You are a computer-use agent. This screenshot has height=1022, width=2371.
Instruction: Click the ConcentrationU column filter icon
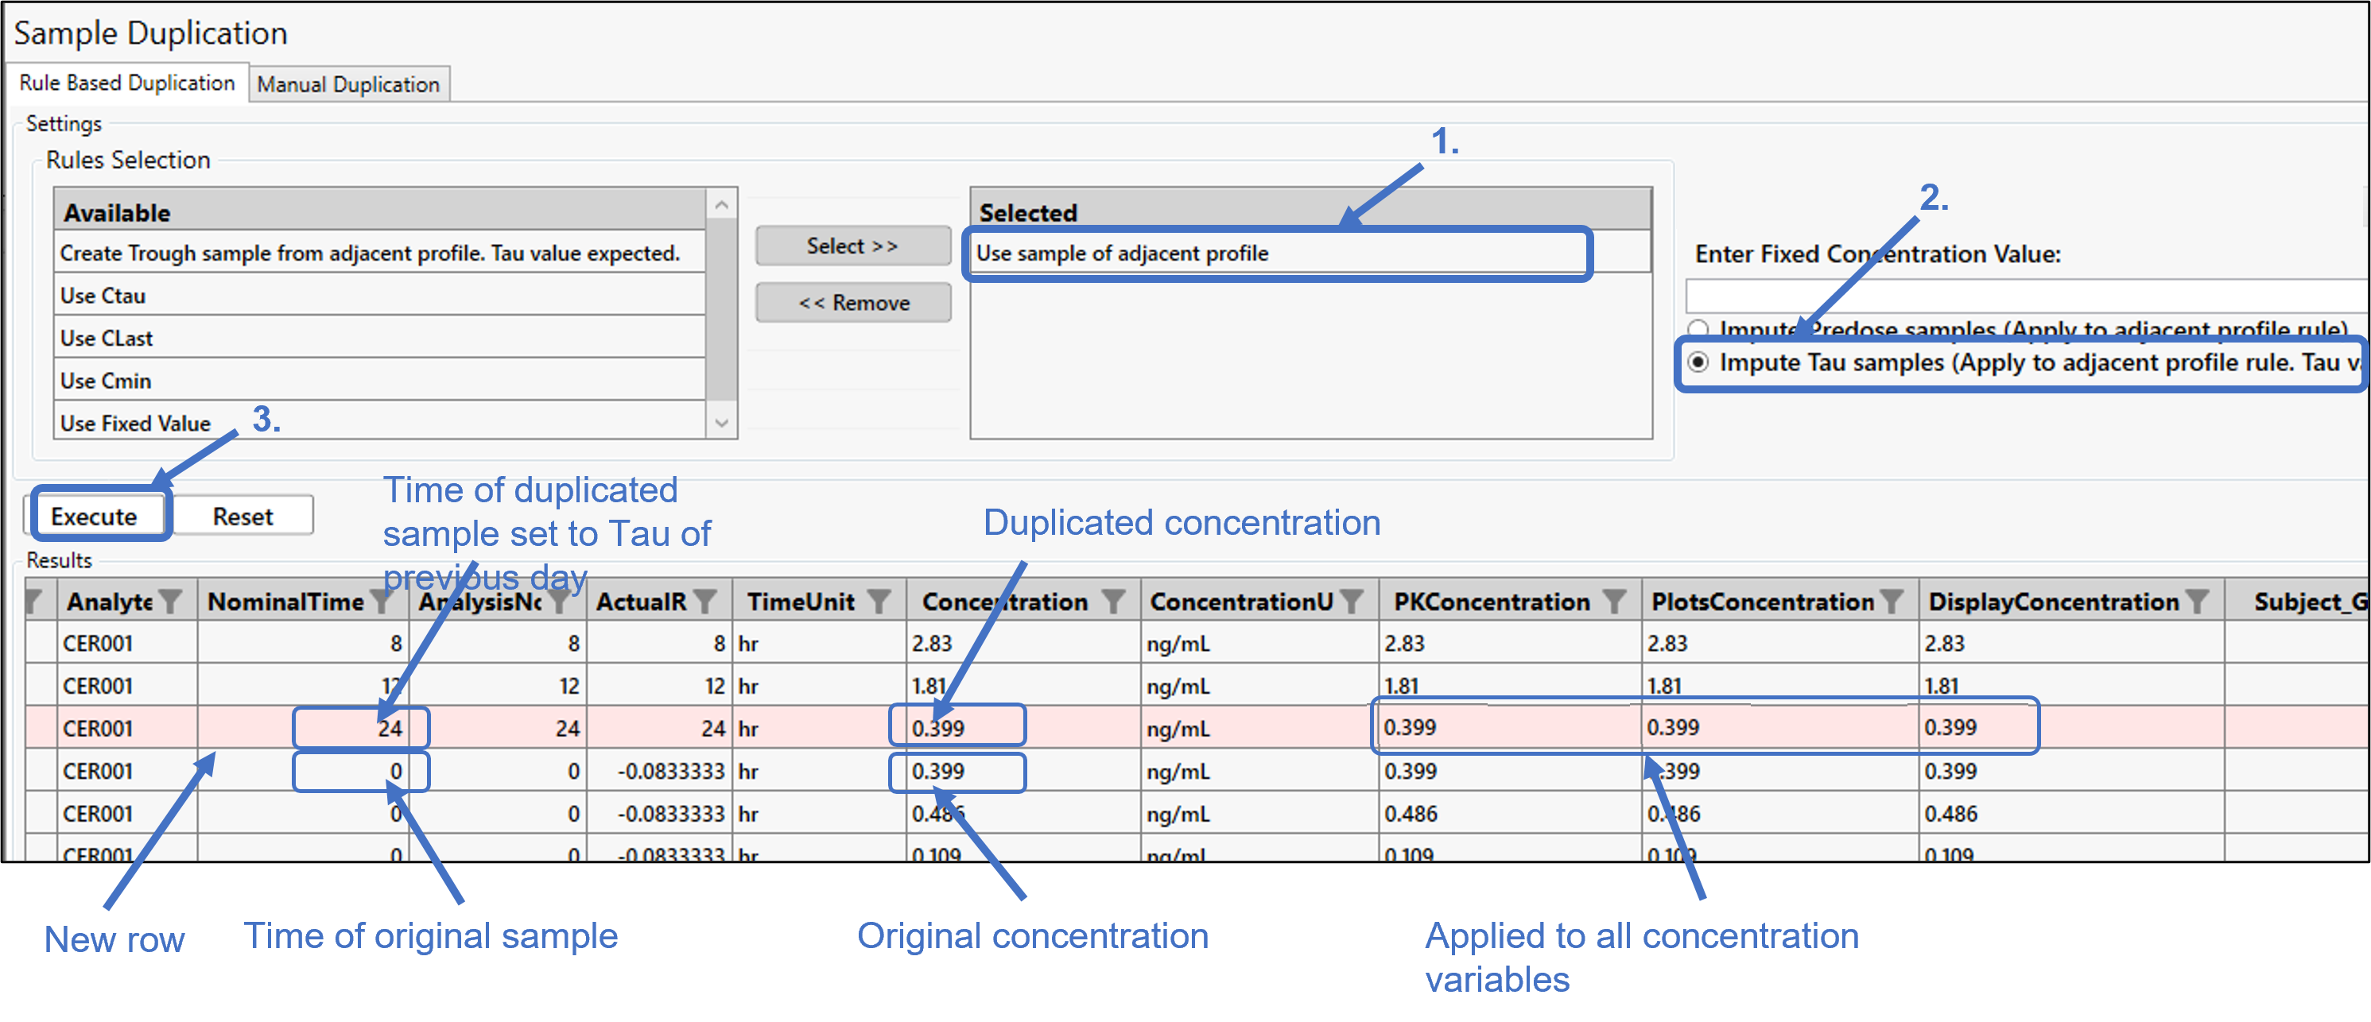tap(1351, 602)
